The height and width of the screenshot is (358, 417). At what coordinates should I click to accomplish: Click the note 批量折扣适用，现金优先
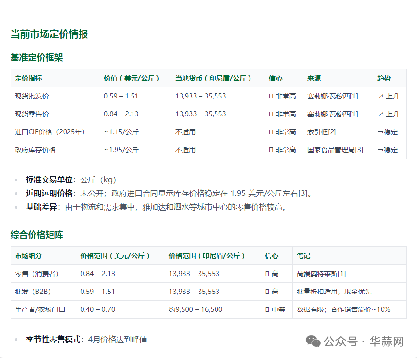point(334,292)
